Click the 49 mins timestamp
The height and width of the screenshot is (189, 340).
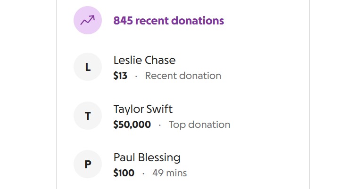[170, 173]
